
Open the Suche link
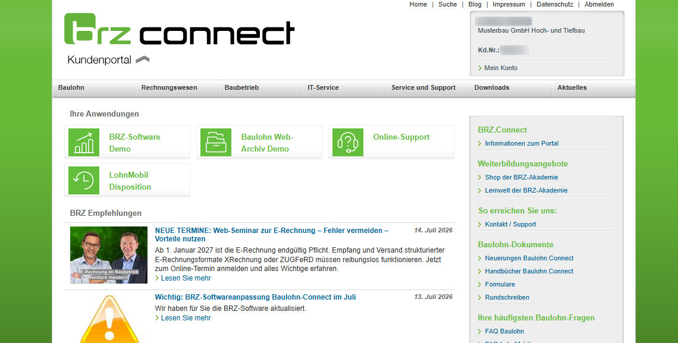click(447, 4)
